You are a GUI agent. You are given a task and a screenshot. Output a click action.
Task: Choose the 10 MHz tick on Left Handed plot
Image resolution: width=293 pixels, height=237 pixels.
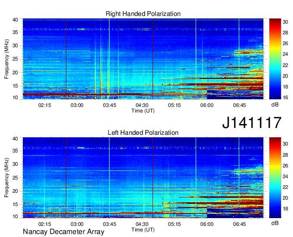[16, 216]
